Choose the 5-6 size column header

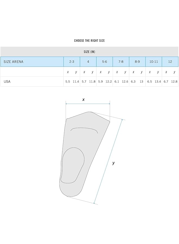pos(105,62)
